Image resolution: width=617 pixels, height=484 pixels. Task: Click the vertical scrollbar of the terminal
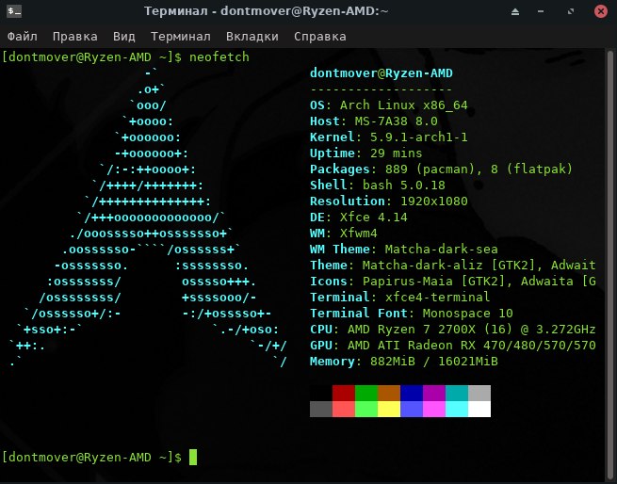click(610, 266)
